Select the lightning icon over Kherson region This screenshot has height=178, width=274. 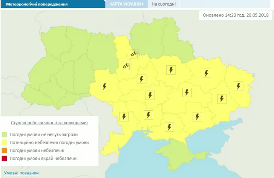pyautogui.click(x=170, y=127)
